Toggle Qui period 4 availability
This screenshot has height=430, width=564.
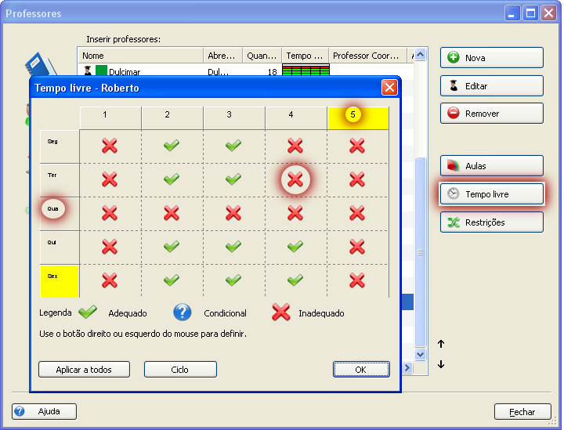point(295,247)
